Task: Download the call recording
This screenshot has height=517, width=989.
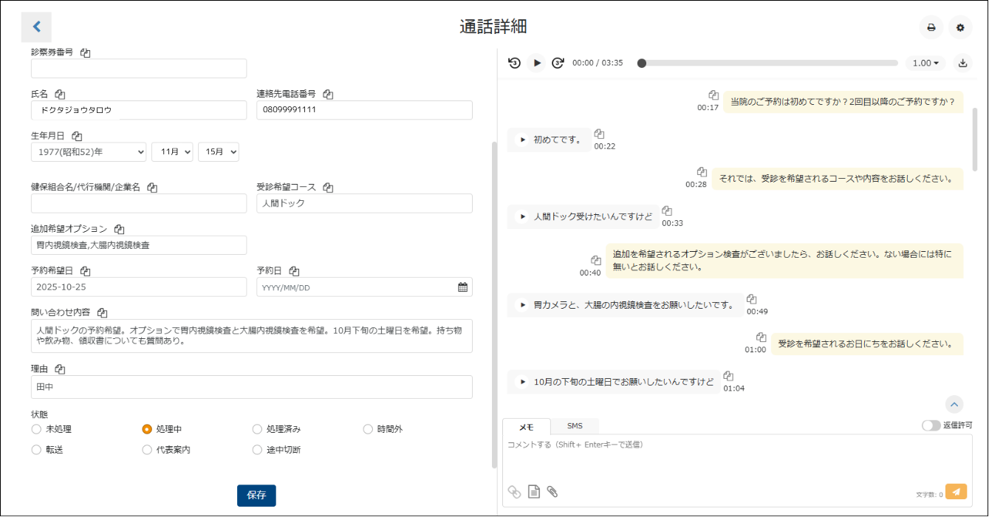Action: coord(962,63)
